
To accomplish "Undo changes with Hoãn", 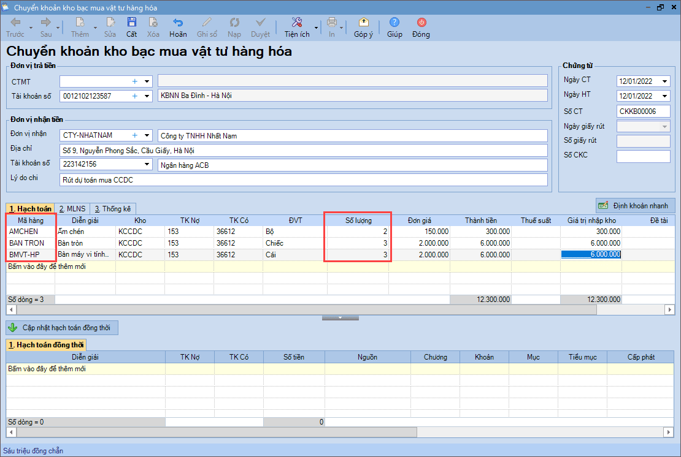I will (178, 28).
